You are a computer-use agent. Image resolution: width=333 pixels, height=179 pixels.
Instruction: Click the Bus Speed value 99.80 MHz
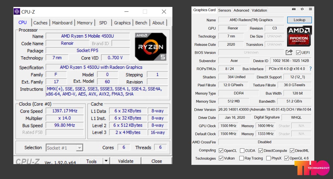coord(65,125)
